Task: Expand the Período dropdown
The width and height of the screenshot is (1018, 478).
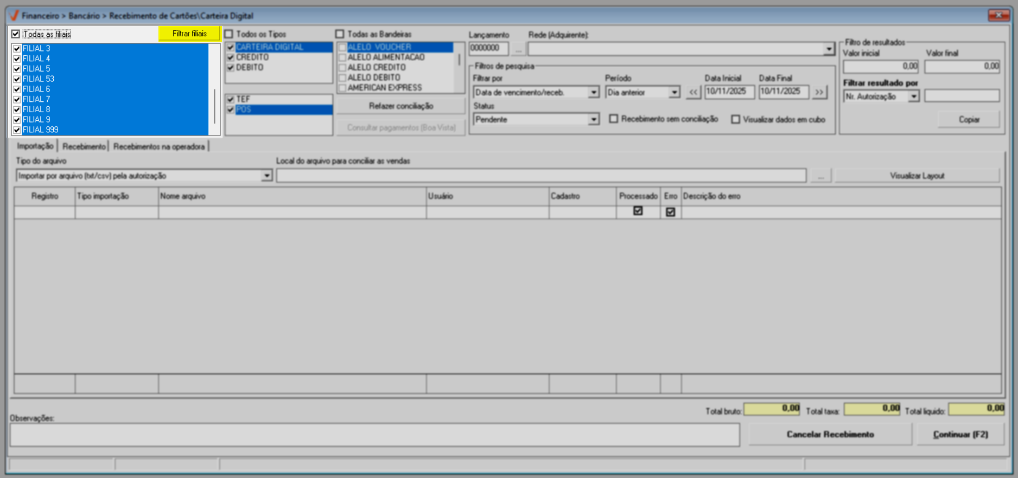Action: [x=673, y=93]
